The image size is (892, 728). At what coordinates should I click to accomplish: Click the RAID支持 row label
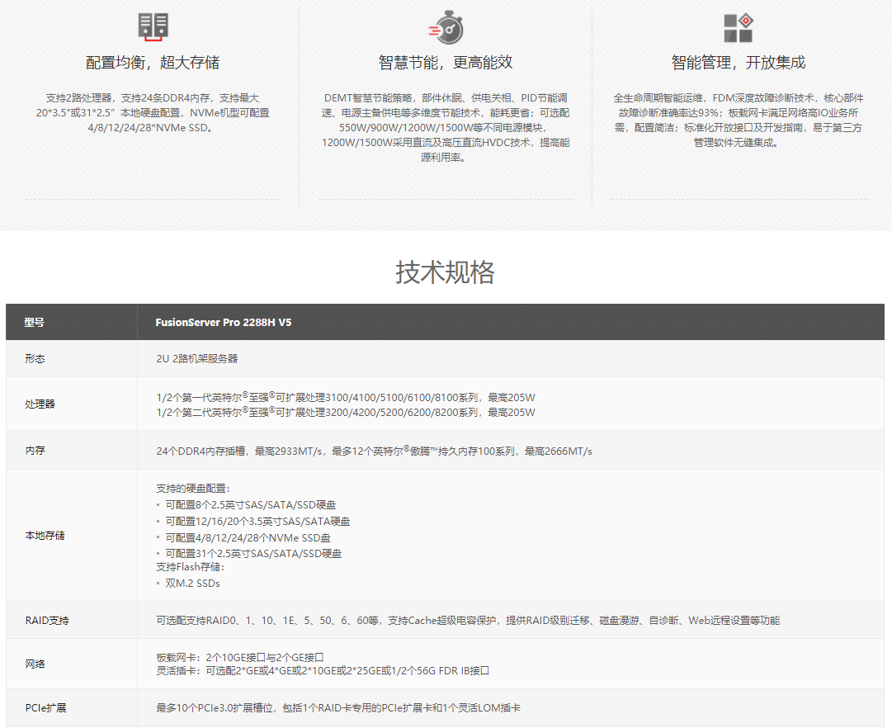47,621
